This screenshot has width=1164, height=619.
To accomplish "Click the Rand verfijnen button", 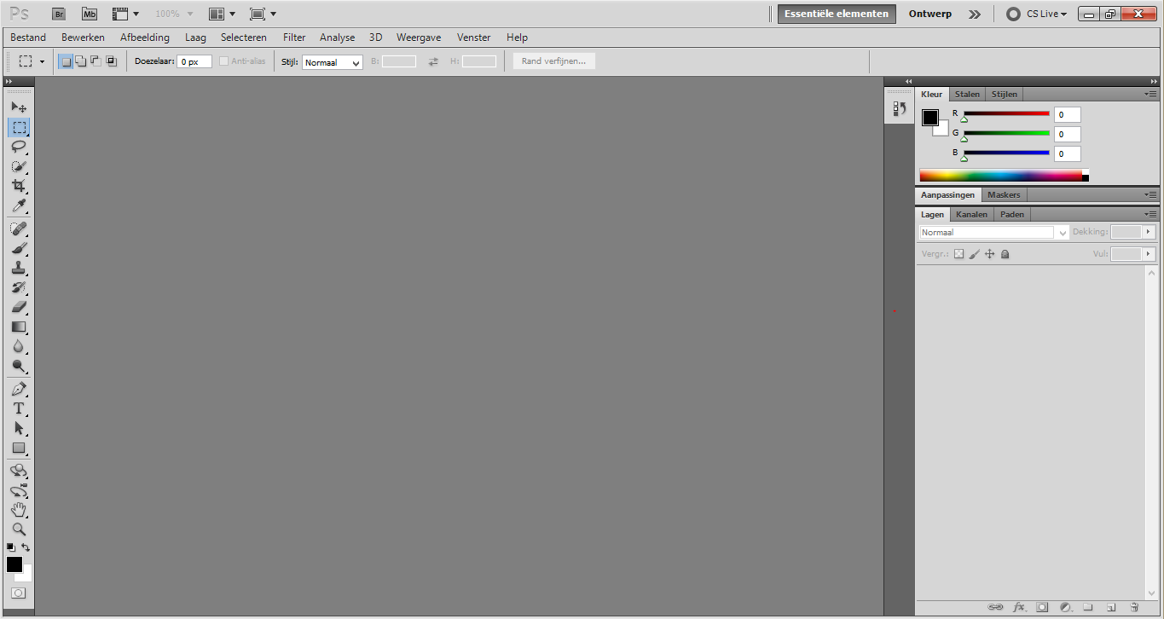I will coord(553,61).
